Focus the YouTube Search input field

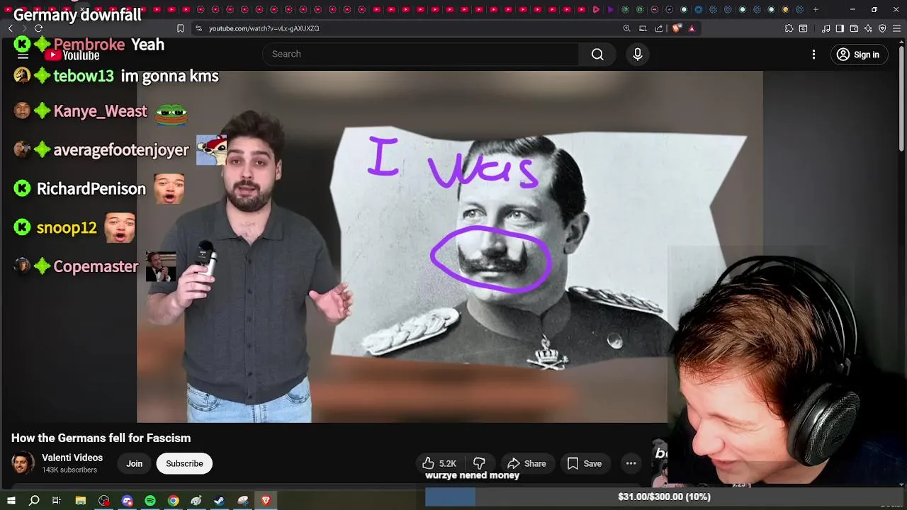pyautogui.click(x=421, y=55)
